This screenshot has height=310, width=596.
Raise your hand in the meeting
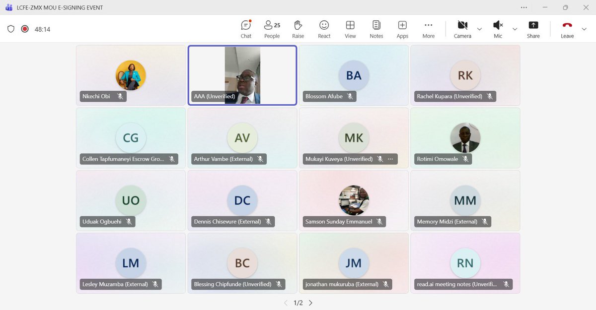coord(298,29)
